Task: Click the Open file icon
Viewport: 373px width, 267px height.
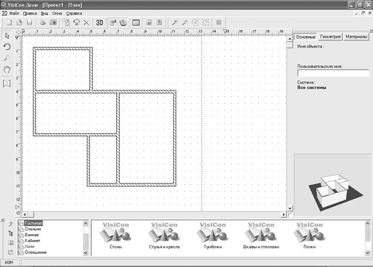Action: coord(19,23)
